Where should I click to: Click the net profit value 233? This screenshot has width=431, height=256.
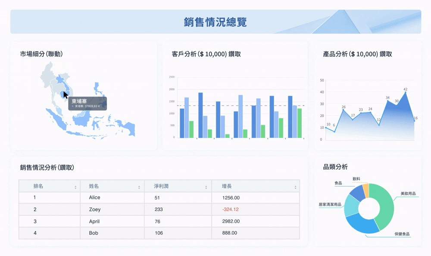159,209
